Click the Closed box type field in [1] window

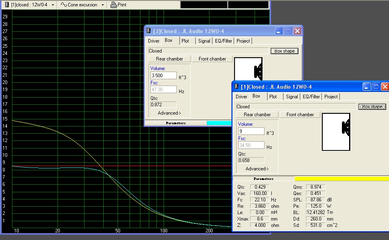click(296, 107)
